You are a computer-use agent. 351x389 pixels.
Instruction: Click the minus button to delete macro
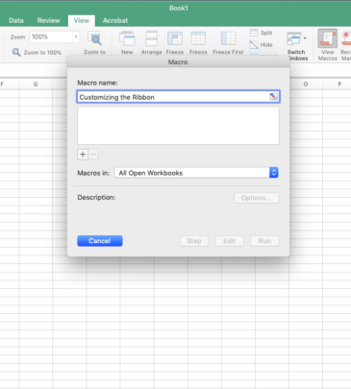93,155
